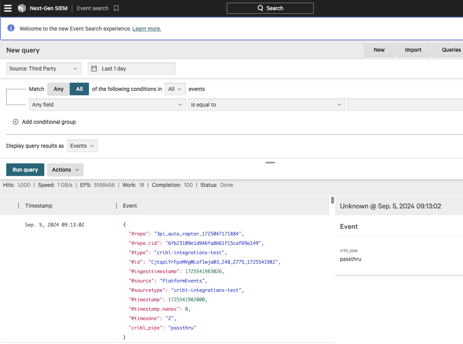Click the magnifier icon in Search bar

[x=260, y=8]
